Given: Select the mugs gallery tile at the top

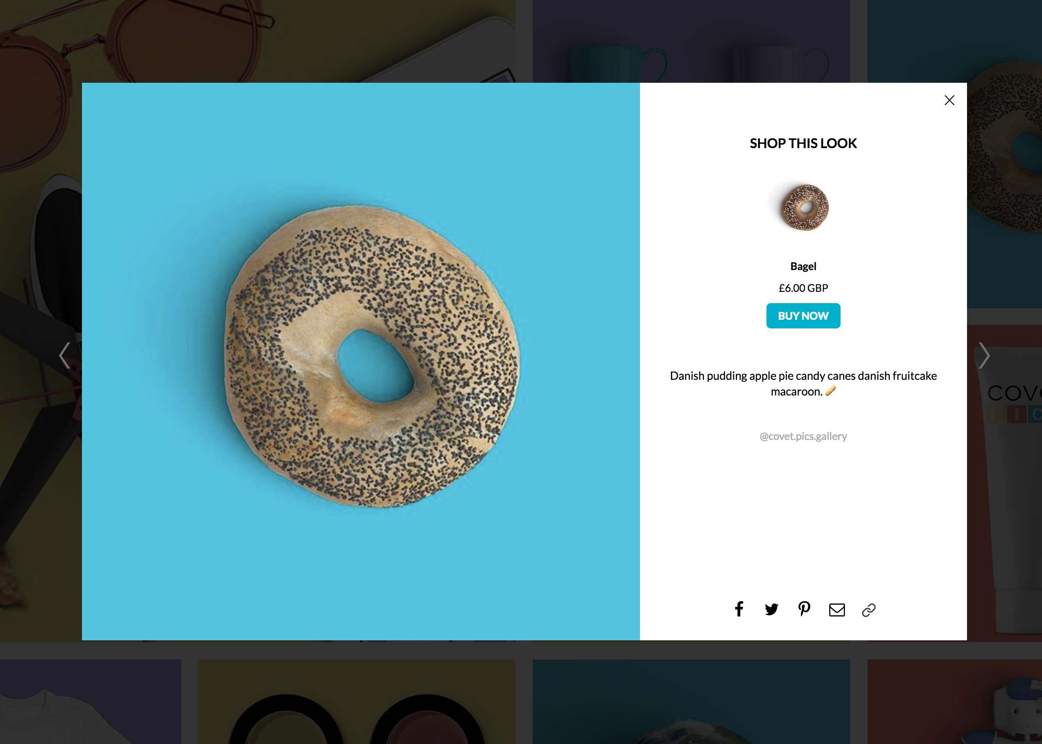Looking at the screenshot, I should [x=691, y=41].
